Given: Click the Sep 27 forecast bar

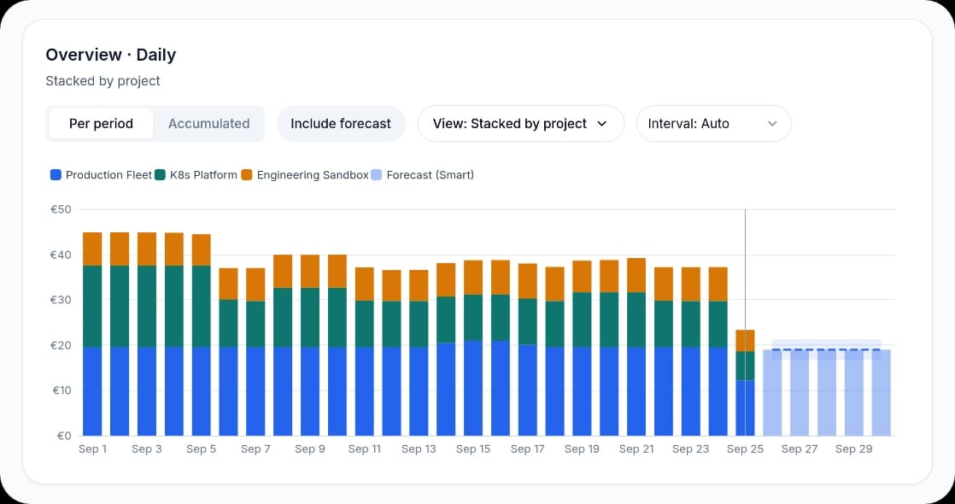Looking at the screenshot, I should pos(800,392).
